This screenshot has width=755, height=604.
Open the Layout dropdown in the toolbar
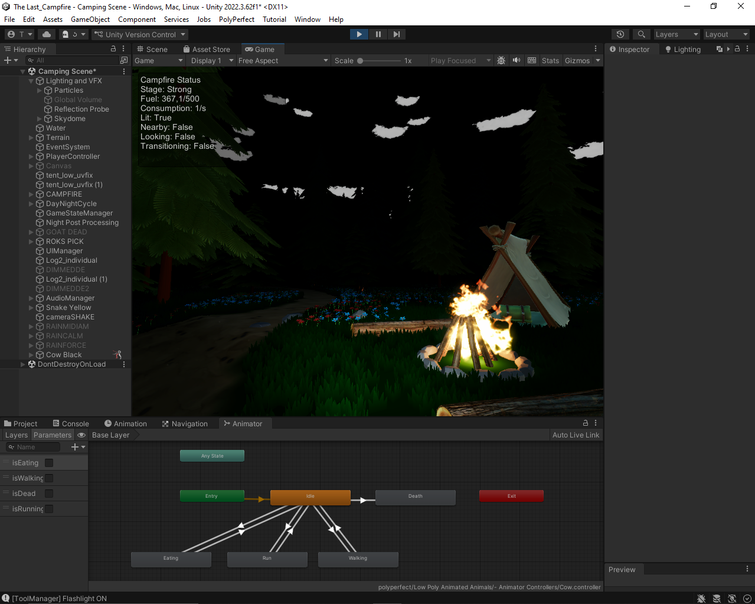[x=726, y=34]
